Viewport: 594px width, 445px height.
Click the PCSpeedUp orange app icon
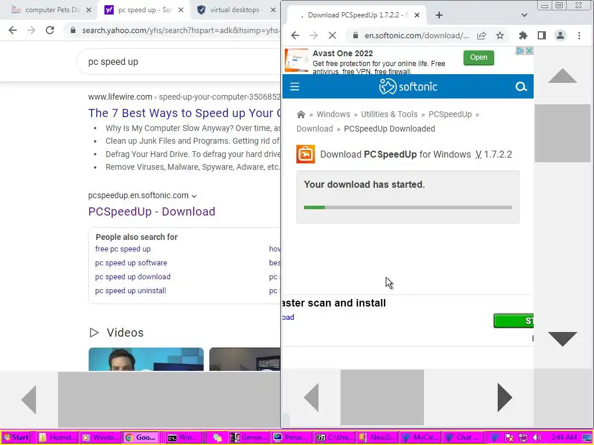306,154
